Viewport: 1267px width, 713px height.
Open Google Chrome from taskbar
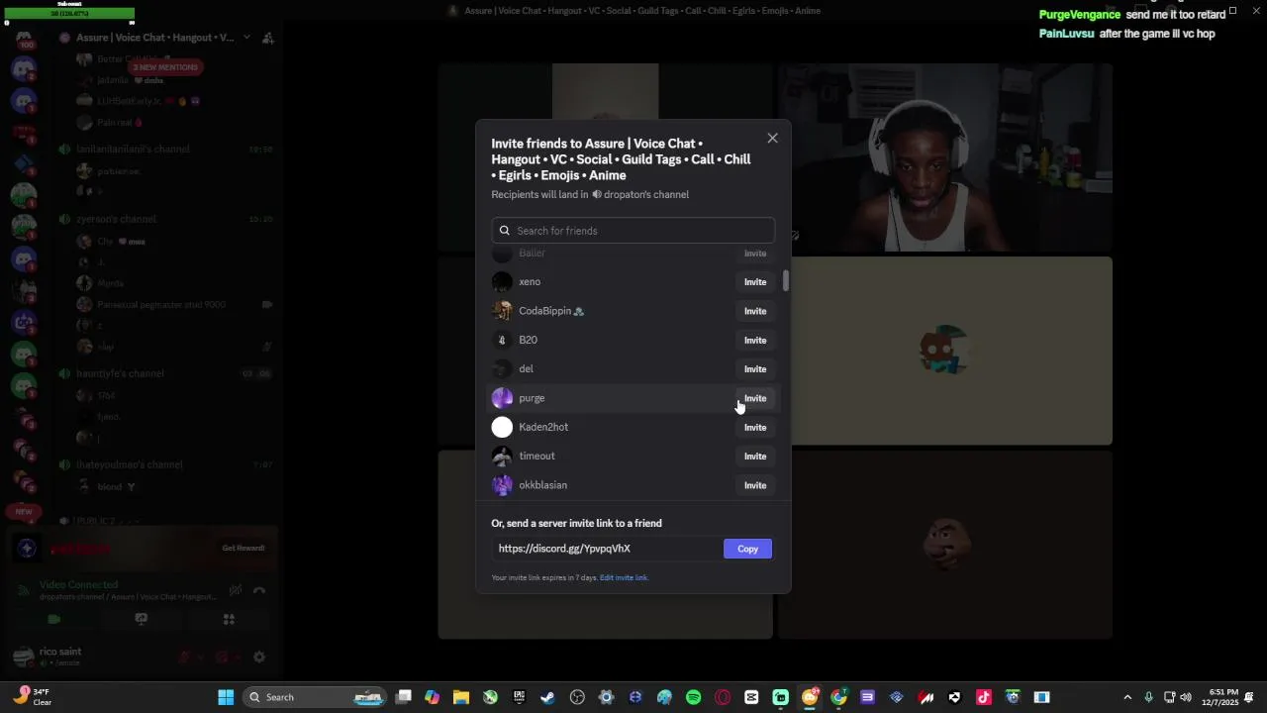point(838,697)
